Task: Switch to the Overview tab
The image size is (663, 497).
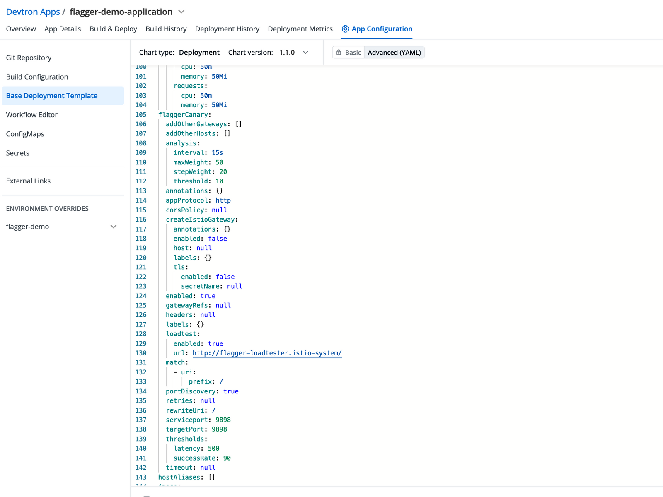Action: click(x=21, y=29)
